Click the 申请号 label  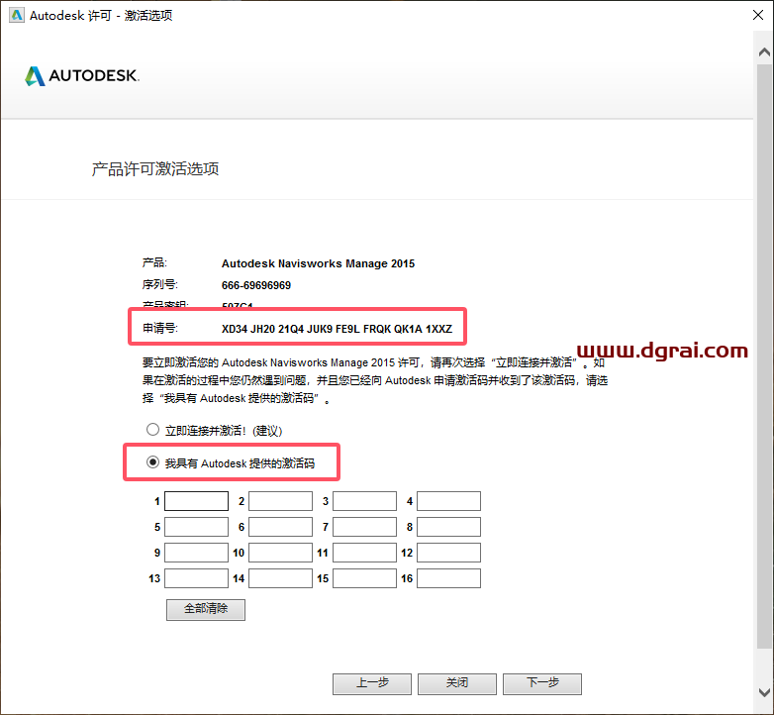(160, 328)
